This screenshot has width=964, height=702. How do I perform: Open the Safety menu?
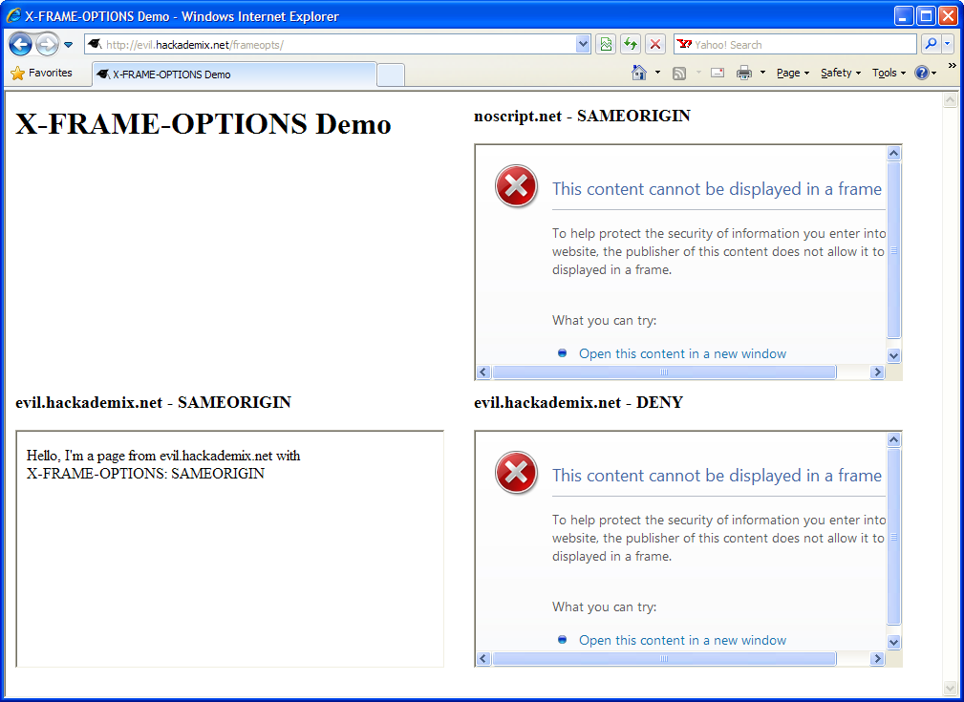pos(841,73)
